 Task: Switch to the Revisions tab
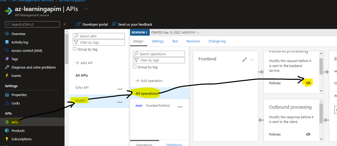pos(193,41)
